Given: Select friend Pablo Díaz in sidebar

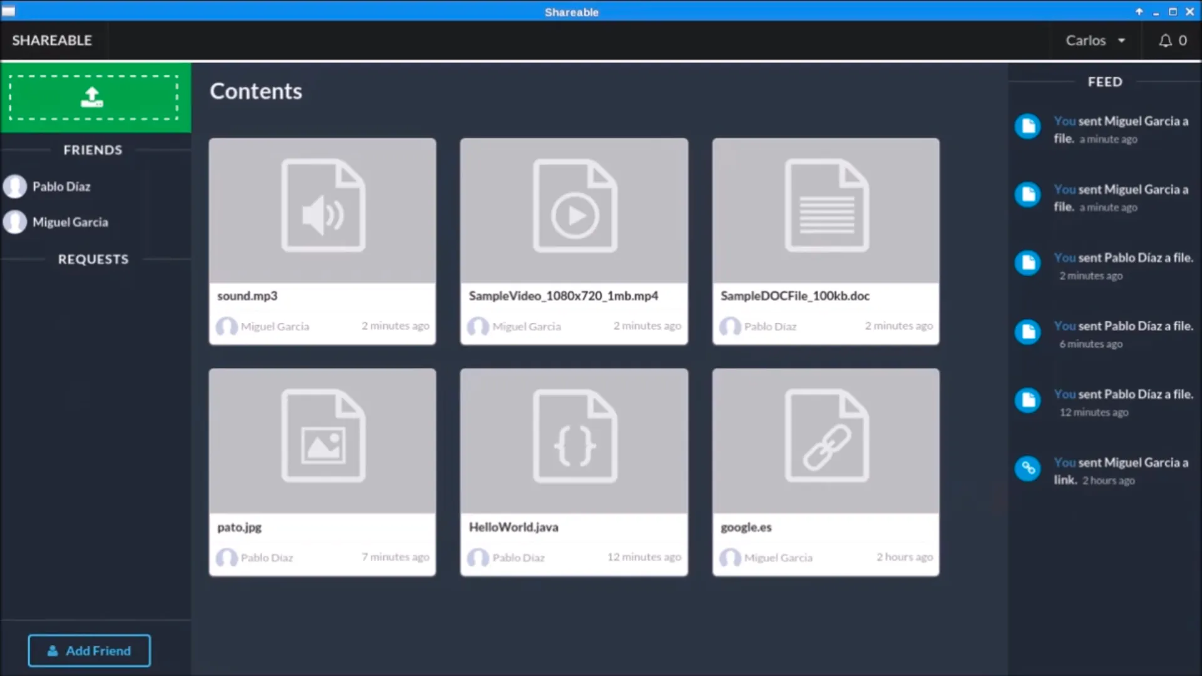Looking at the screenshot, I should 61,187.
